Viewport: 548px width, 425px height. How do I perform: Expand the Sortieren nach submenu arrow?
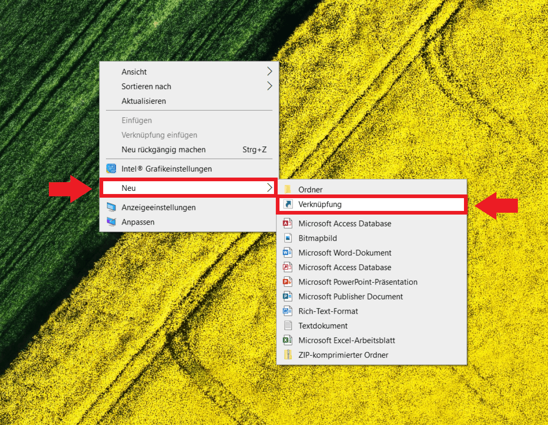pyautogui.click(x=269, y=86)
